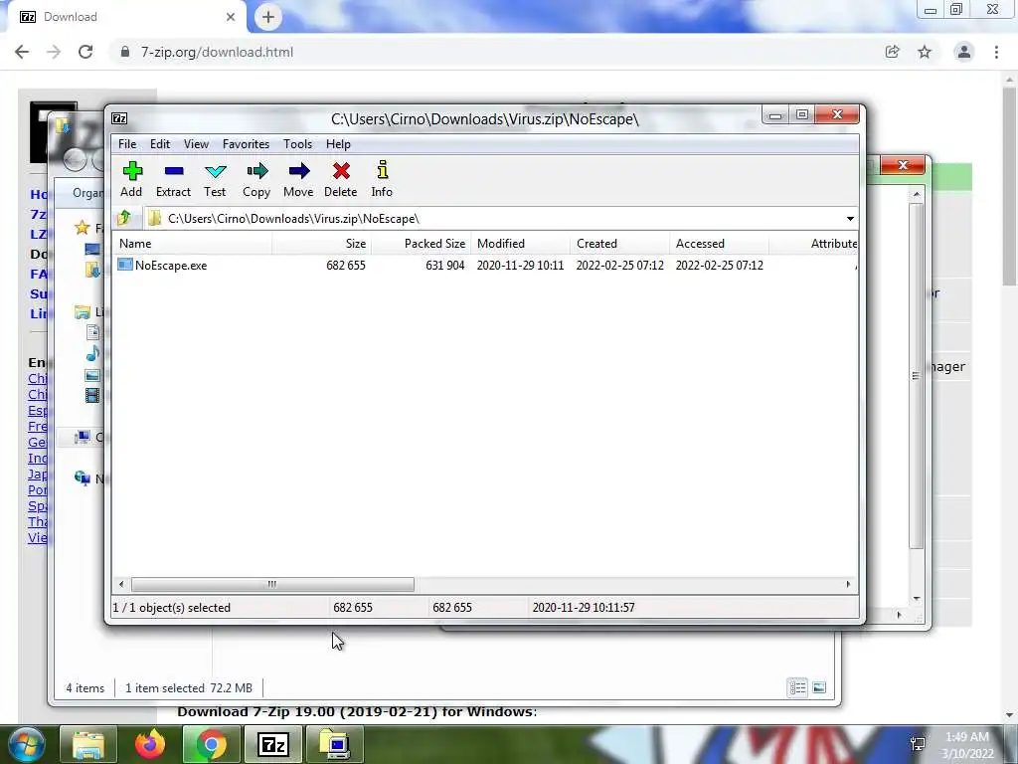Sort the list by the Size column
The width and height of the screenshot is (1018, 764).
pos(322,244)
